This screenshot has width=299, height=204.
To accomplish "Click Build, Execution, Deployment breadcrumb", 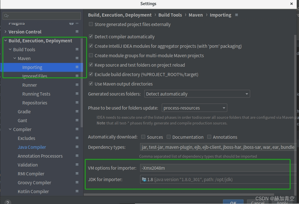I will [120, 15].
